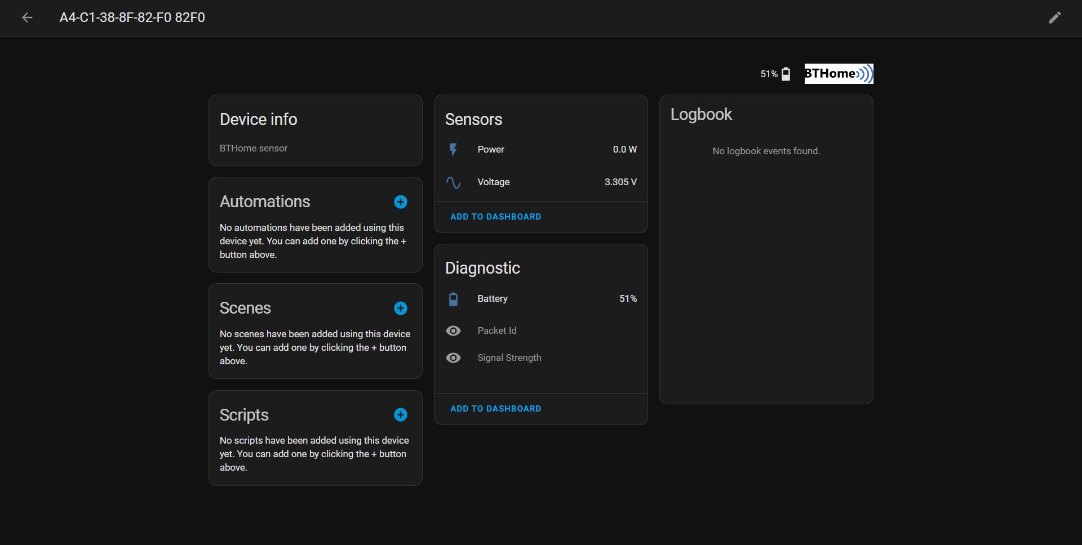Open the Packet Id disabled entity
The image size is (1082, 545).
[x=496, y=331]
